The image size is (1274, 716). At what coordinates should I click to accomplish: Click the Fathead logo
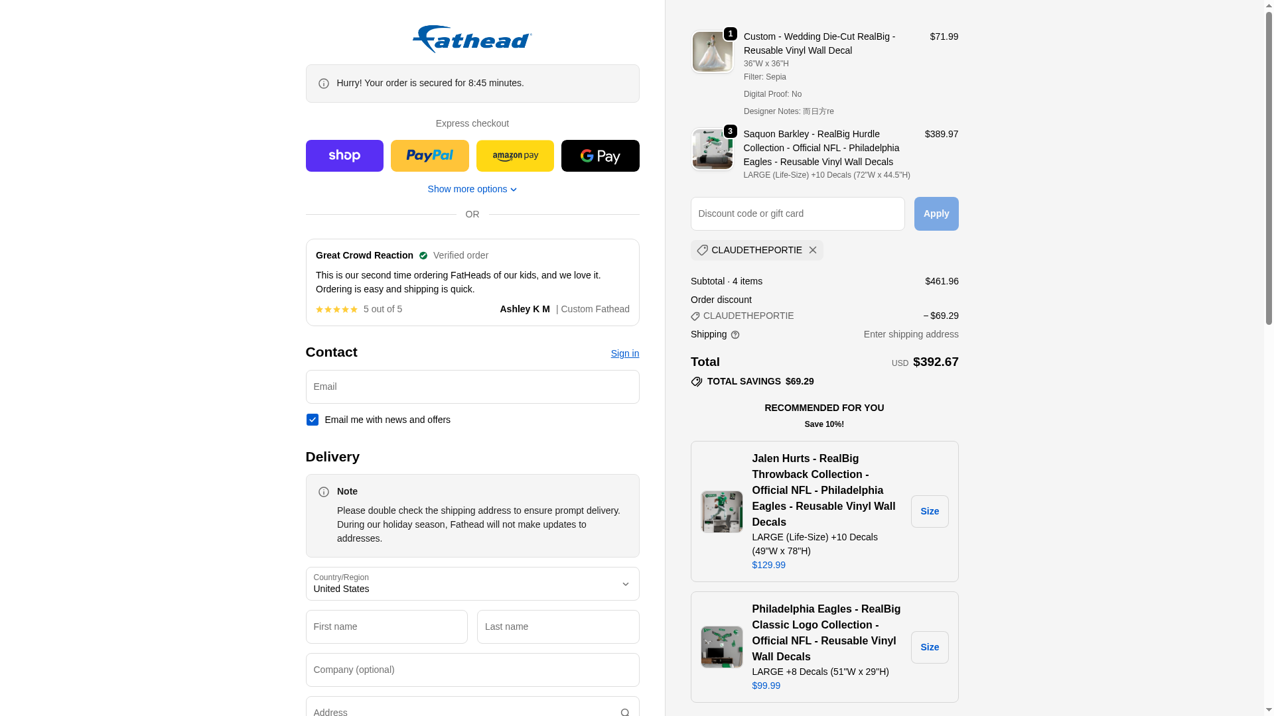472,39
